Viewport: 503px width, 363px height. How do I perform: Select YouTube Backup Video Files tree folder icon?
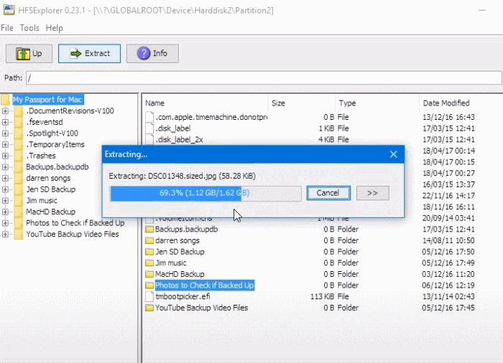[x=19, y=234]
